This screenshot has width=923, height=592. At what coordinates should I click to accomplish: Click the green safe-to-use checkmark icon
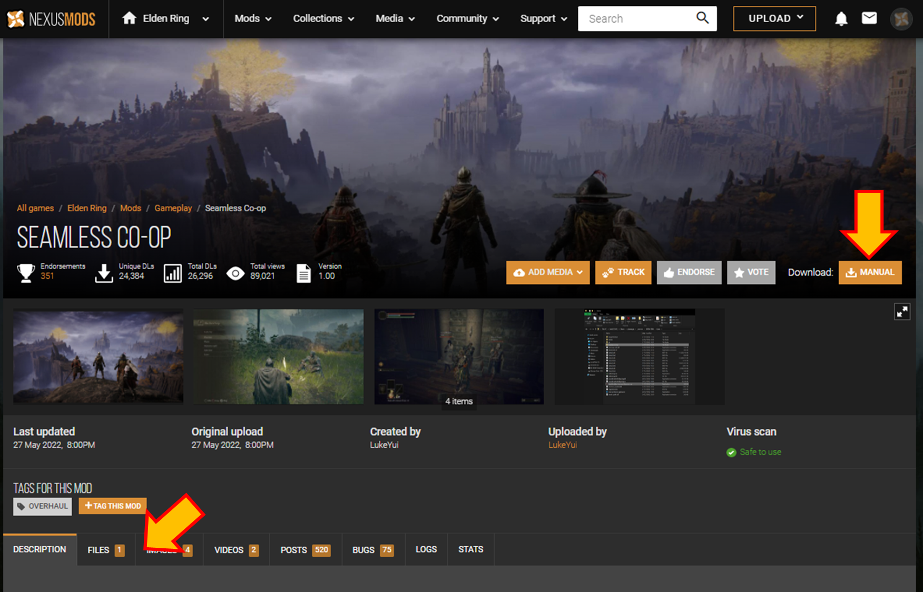tap(731, 452)
